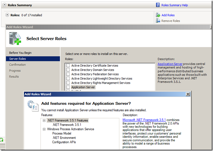Click the green icon at bottom-left corner

click(1, 140)
